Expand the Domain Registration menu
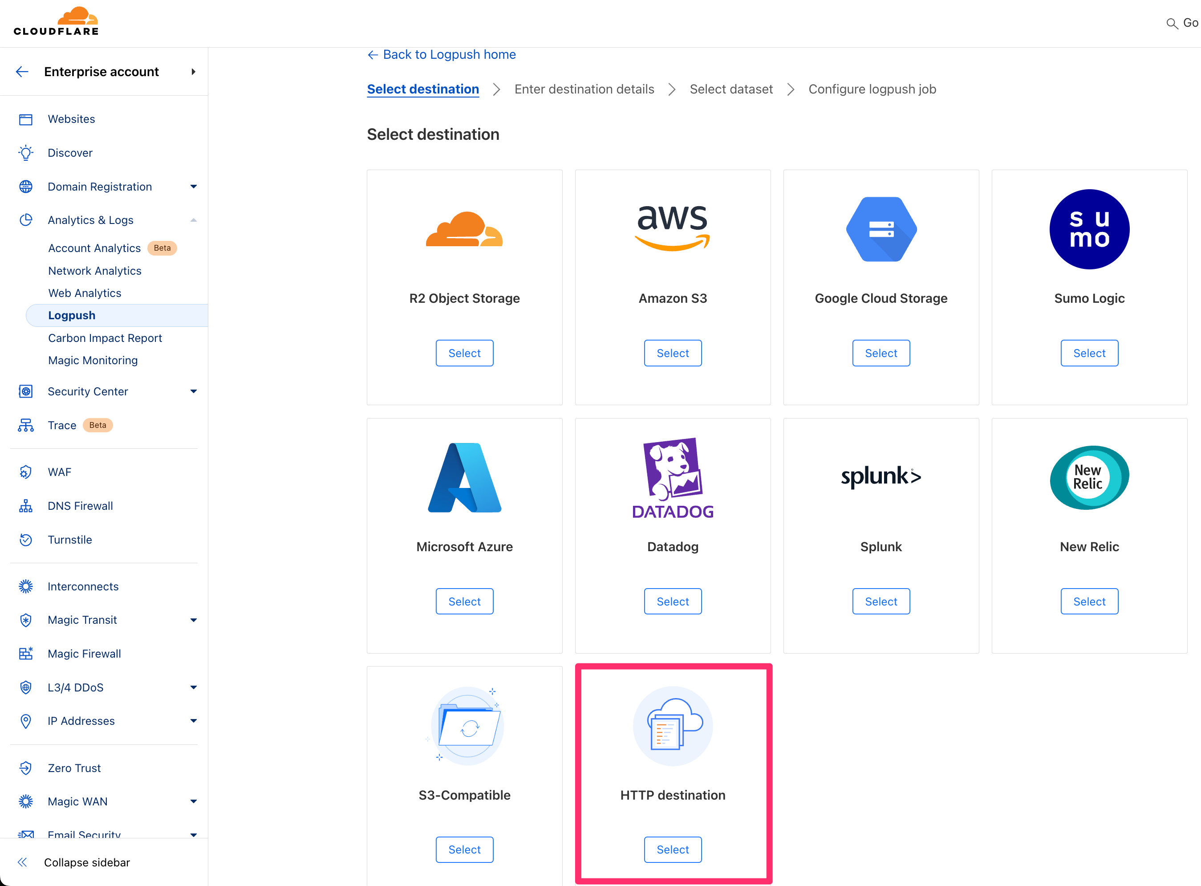This screenshot has height=886, width=1201. (x=194, y=187)
